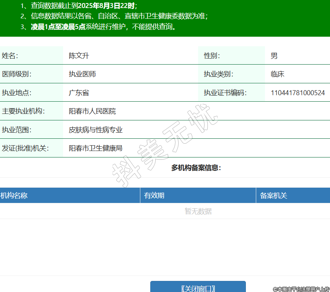The height and width of the screenshot is (292, 330).
Task: Click the 机构名称 column header
Action: (x=14, y=196)
